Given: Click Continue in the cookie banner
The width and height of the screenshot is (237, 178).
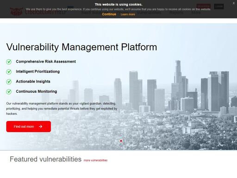Looking at the screenshot, I should 109,14.
